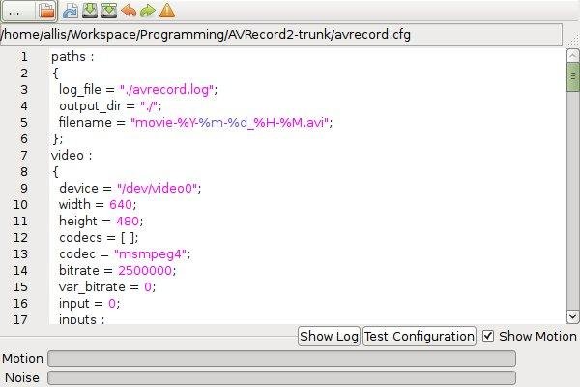This screenshot has width=580, height=387.
Task: Click the open folder icon
Action: tap(46, 11)
